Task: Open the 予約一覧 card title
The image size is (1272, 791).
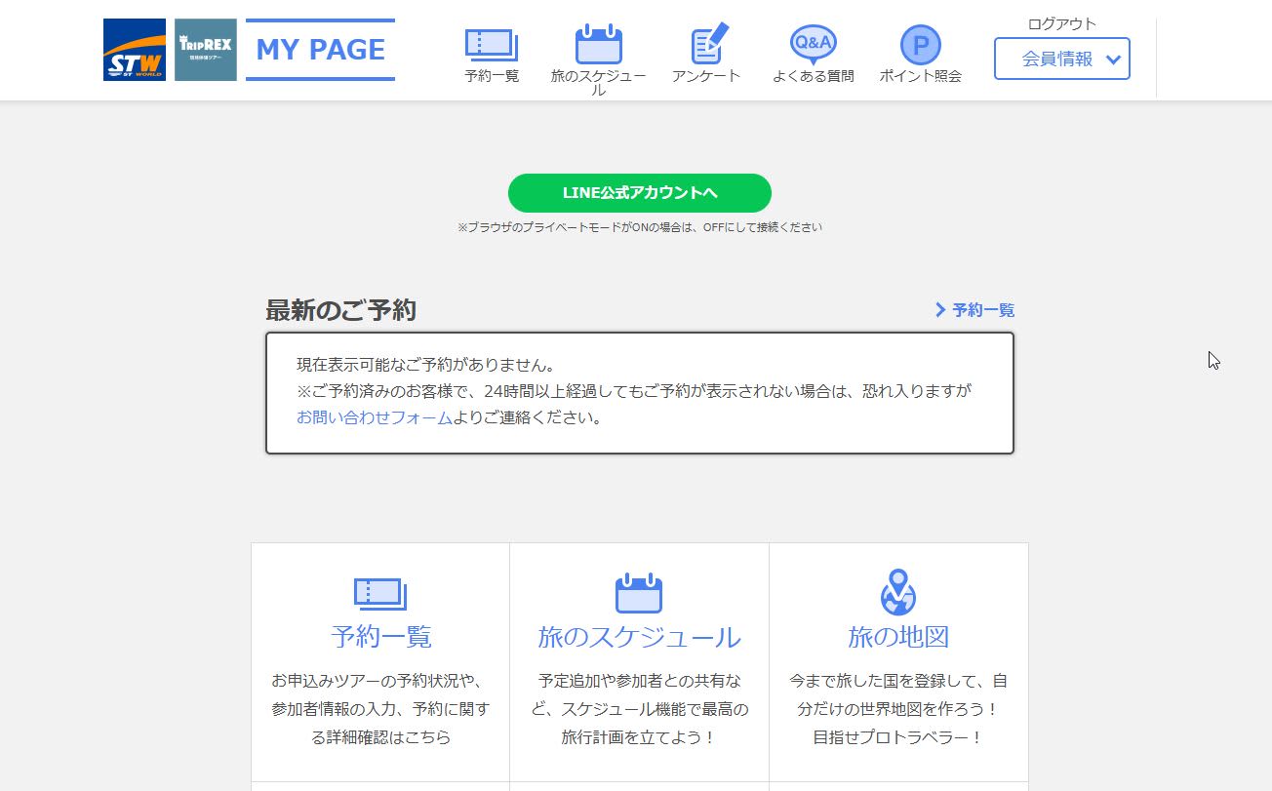Action: click(x=381, y=637)
